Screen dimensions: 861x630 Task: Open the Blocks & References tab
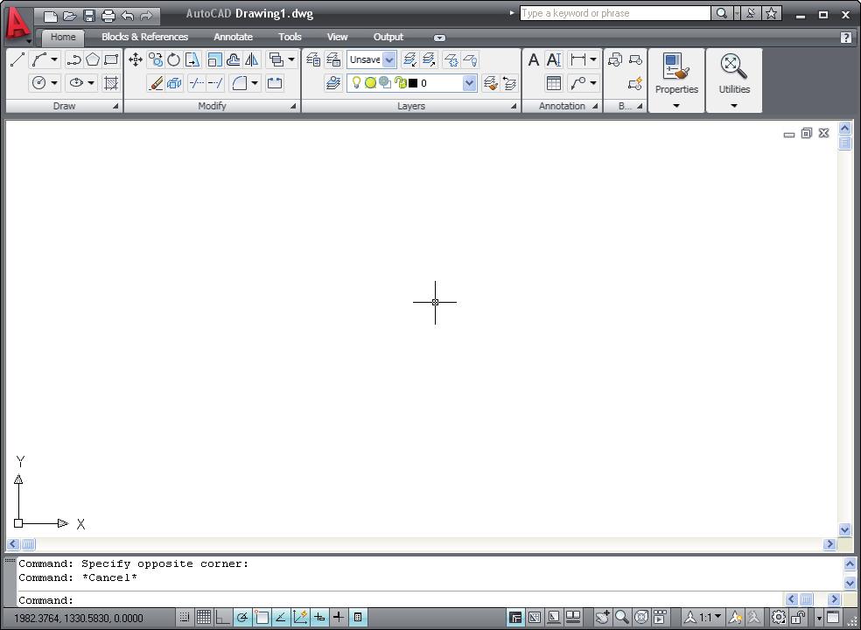click(x=145, y=37)
